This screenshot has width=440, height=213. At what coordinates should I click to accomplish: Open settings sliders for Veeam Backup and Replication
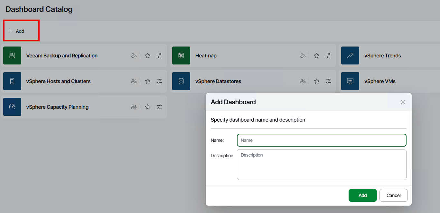click(159, 55)
